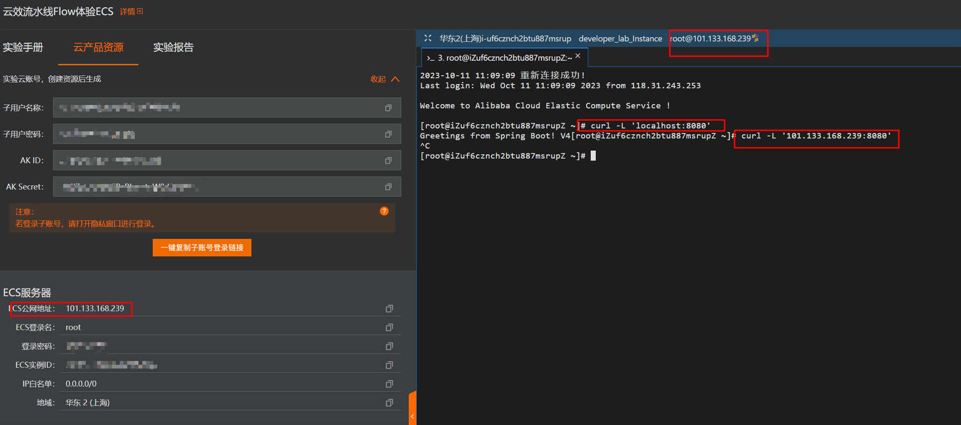Copy the ECS公网地址 value
This screenshot has width=961, height=425.
tap(389, 309)
